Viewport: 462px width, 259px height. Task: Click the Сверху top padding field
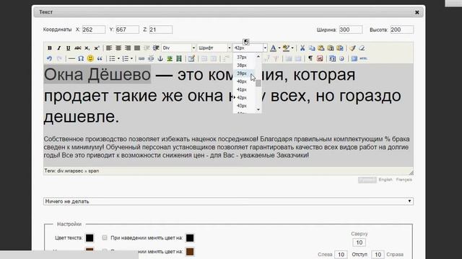[x=359, y=242]
